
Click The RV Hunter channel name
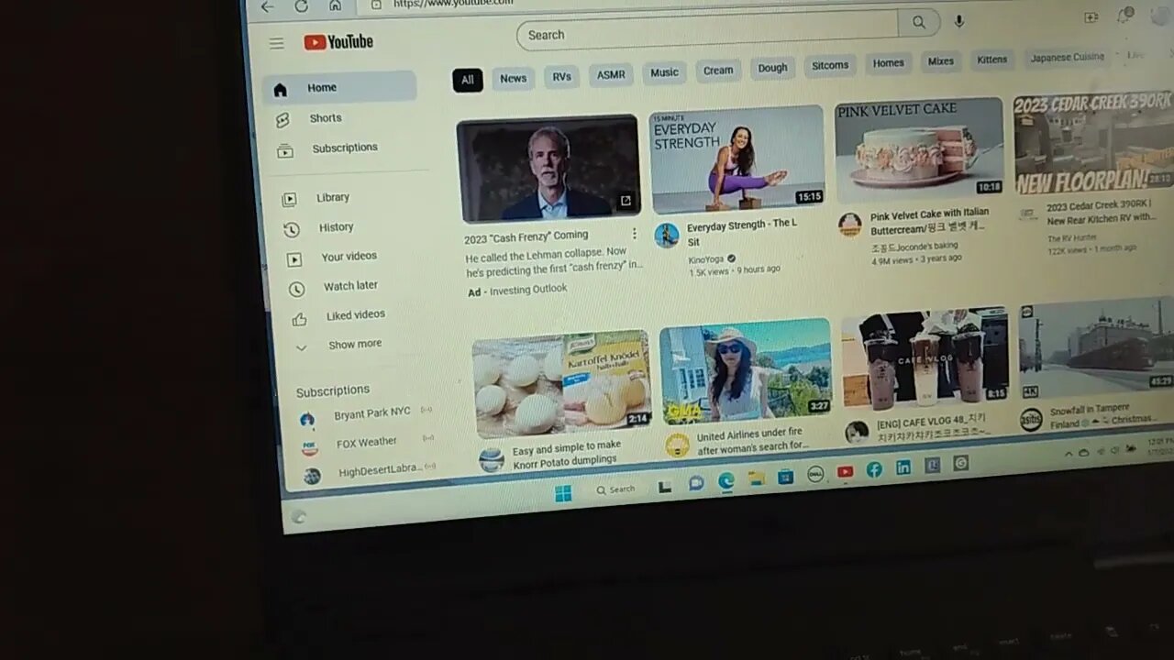(1072, 238)
